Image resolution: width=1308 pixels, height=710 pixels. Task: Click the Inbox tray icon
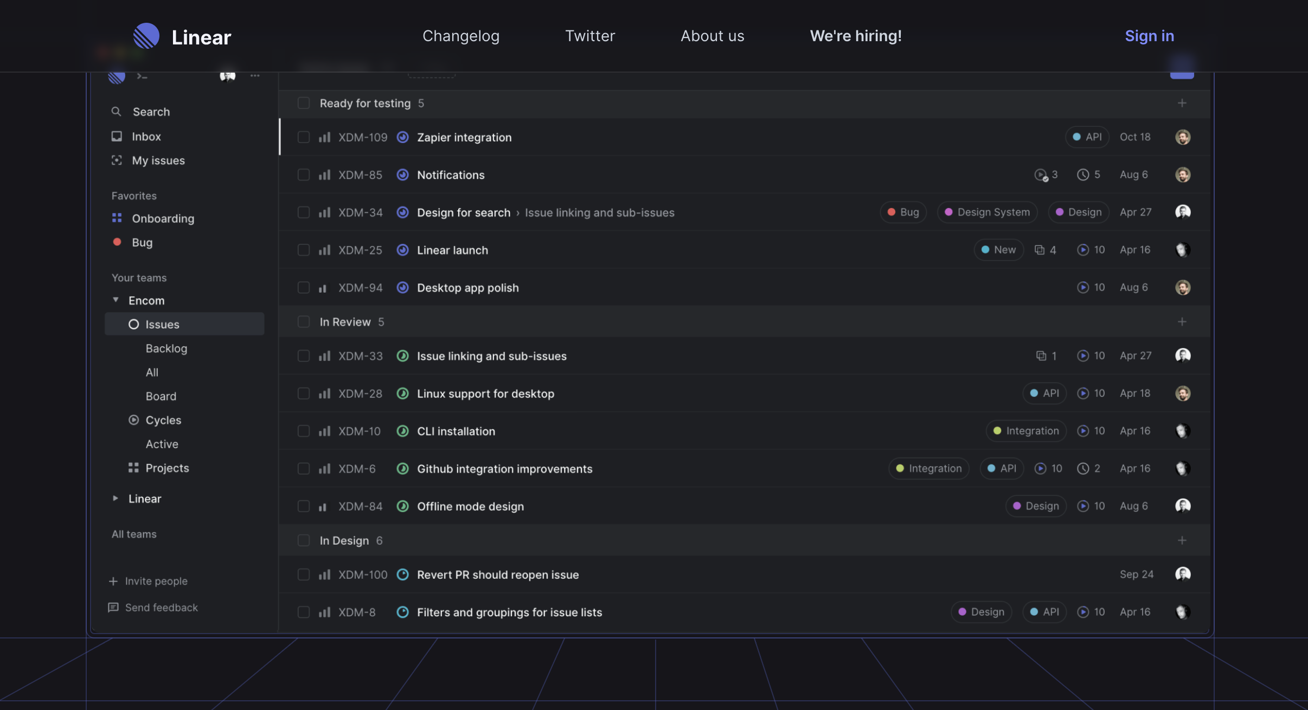[117, 136]
